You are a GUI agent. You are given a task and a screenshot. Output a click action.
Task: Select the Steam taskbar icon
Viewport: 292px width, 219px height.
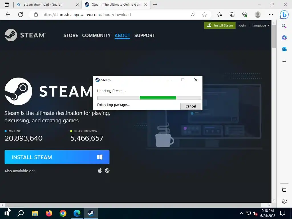point(91,213)
